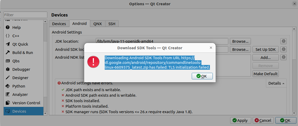Viewport: 298px width, 126px height.
Task: Select the C++ braces icon category
Action: click(x=23, y=36)
